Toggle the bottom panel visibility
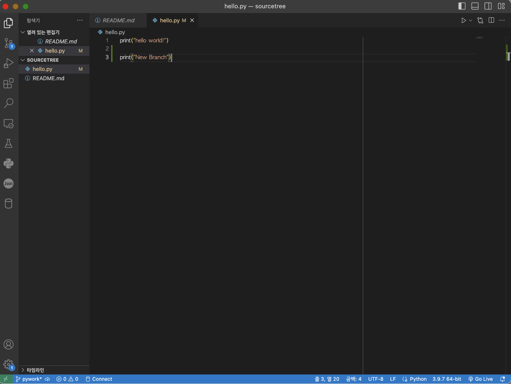This screenshot has width=511, height=384. 475,6
